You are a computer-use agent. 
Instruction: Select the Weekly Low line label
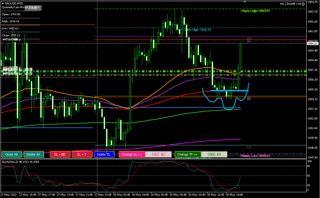[x=255, y=156]
